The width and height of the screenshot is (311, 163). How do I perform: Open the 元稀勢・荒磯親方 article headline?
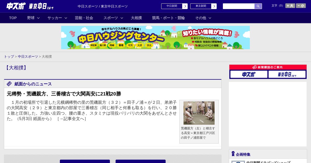(x=64, y=94)
